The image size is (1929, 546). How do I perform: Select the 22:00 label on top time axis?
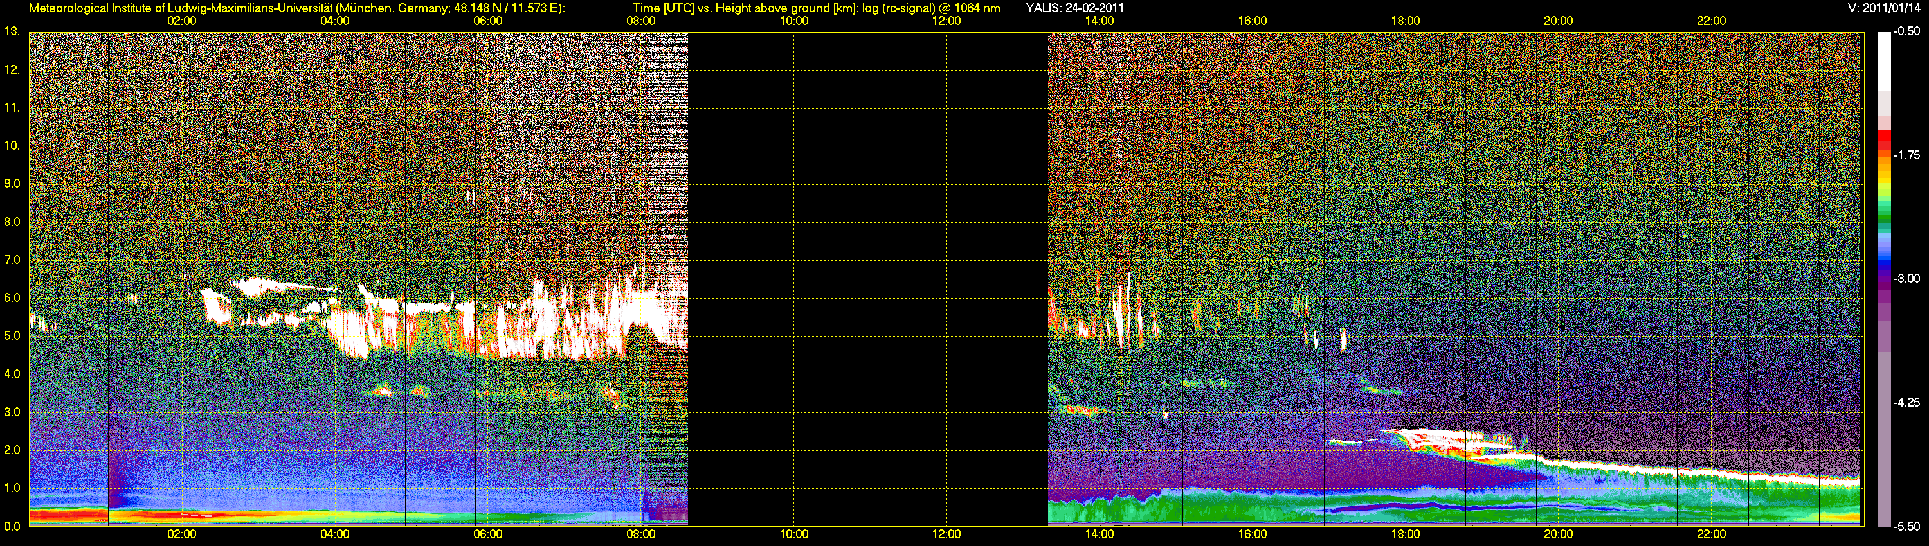1711,21
